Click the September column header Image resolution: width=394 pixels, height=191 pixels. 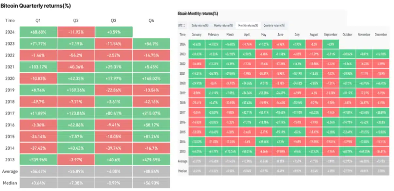tap(330, 35)
